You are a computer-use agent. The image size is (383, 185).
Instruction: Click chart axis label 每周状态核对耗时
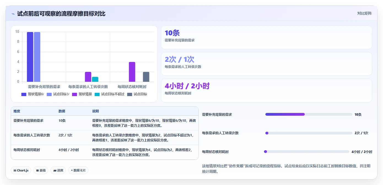click(132, 87)
